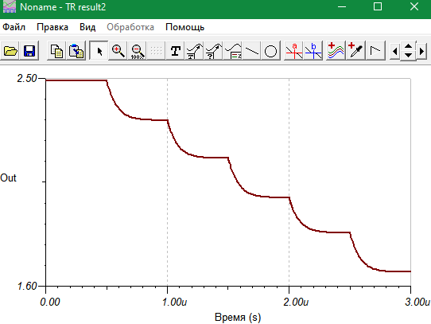Activate the zoom in magnifier
431x324 pixels.
tap(118, 51)
